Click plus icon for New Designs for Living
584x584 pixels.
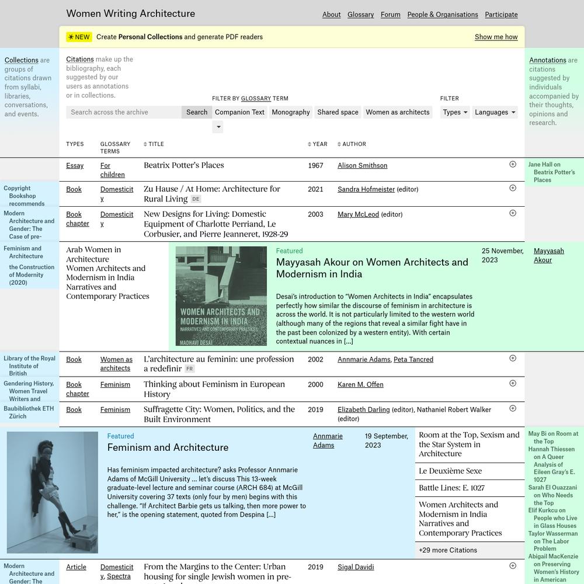pyautogui.click(x=513, y=213)
